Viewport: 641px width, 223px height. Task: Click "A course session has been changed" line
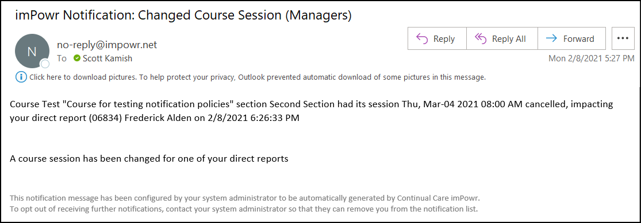pos(149,159)
